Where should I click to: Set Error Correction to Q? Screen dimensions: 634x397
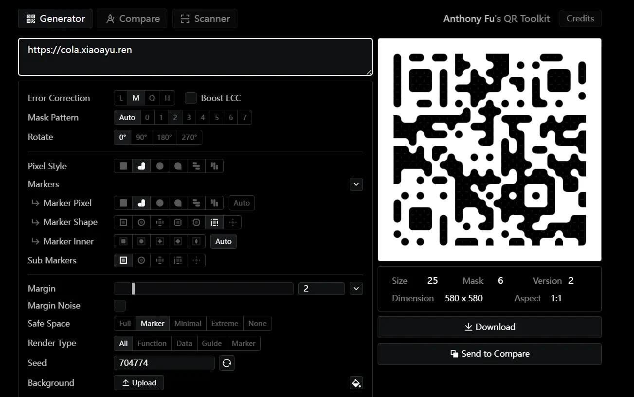point(152,98)
